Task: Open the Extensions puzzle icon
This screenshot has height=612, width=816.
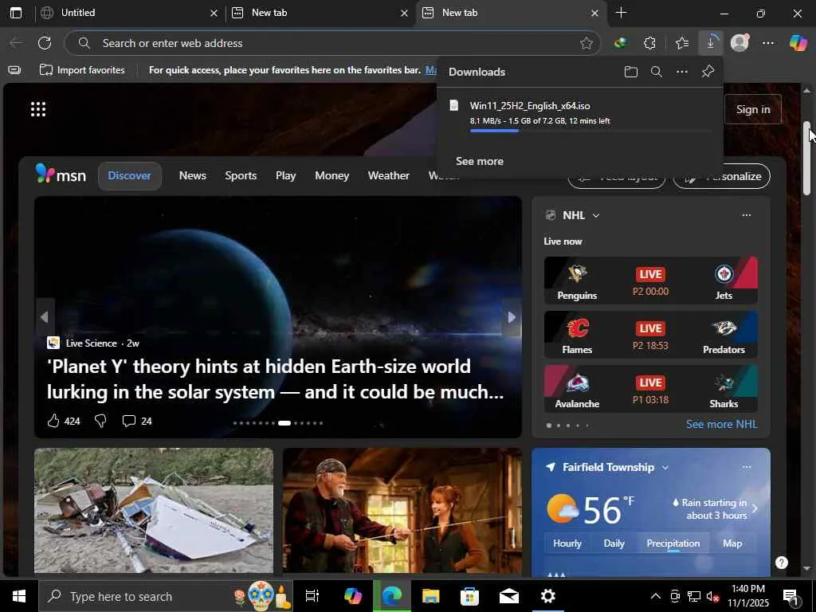Action: coord(649,43)
